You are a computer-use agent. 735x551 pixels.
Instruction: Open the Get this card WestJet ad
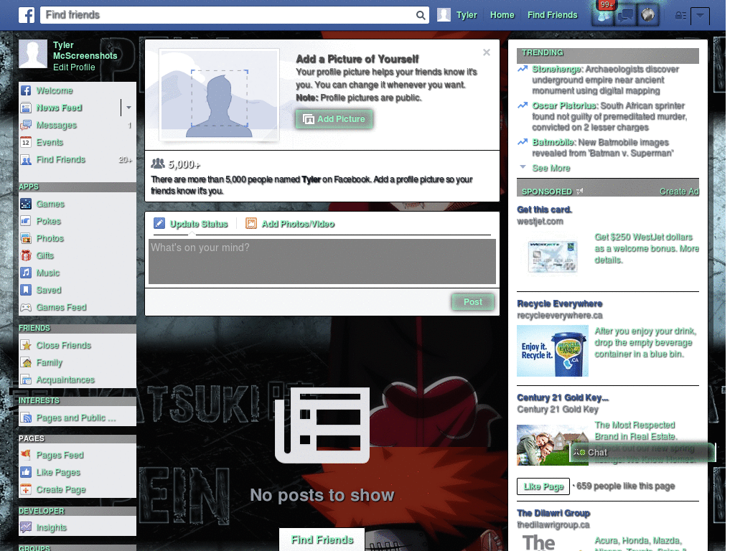tap(544, 209)
